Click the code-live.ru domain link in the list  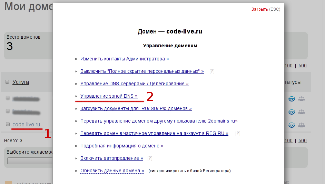coord(26,124)
